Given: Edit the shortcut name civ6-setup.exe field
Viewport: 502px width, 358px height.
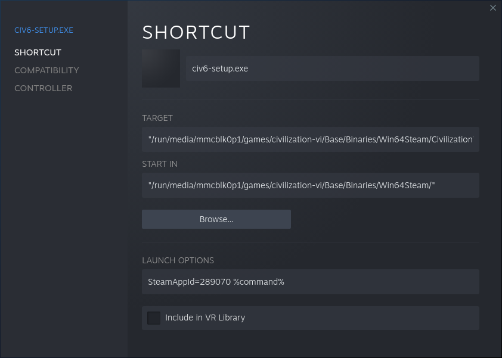Looking at the screenshot, I should (333, 69).
